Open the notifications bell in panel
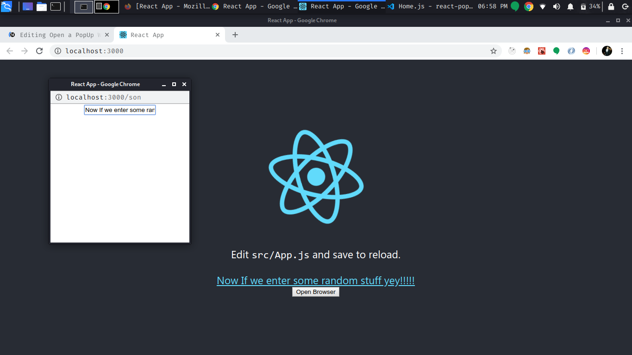 [570, 6]
